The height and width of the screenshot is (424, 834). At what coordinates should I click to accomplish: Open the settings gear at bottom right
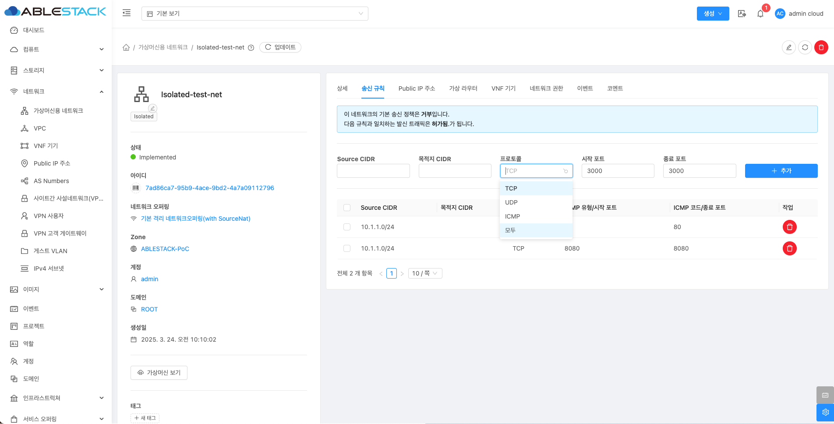tap(825, 412)
